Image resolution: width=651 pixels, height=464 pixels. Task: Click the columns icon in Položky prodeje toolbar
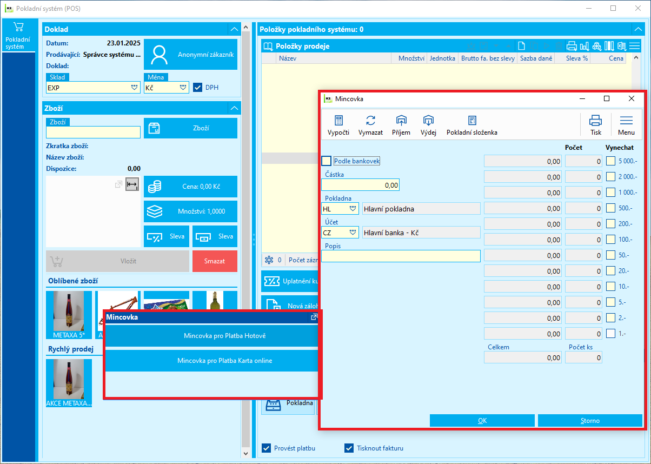(x=609, y=46)
